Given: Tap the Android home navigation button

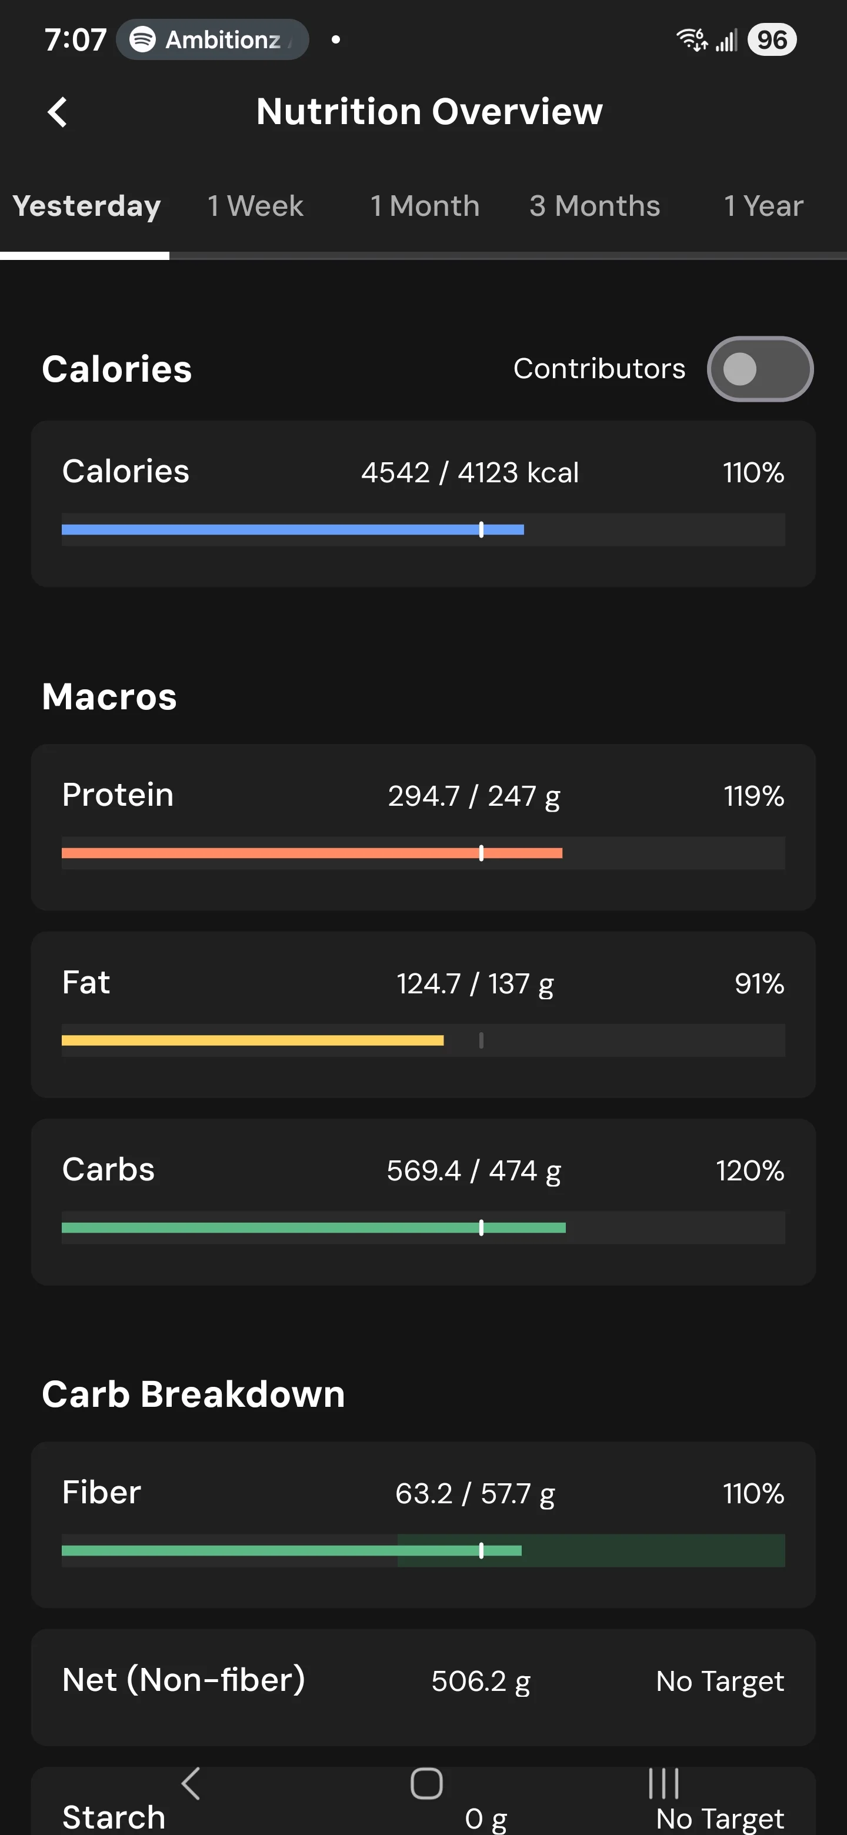Looking at the screenshot, I should 426,1783.
